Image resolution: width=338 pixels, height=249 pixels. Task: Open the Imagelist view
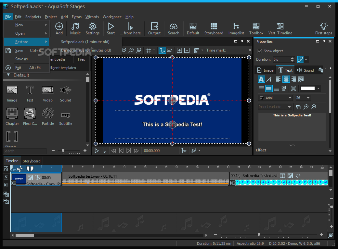pos(236,29)
